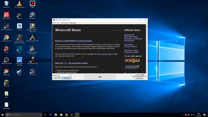Image resolution: width=208 pixels, height=117 pixels.
Task: Open Minecraft grass block desktop icon
Action: (x=6, y=83)
